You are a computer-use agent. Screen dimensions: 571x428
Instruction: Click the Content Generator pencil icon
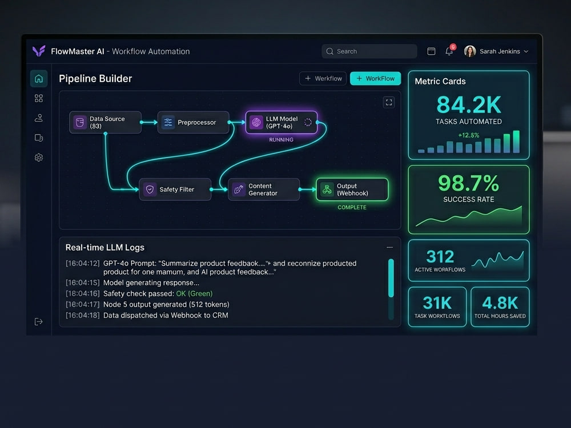tap(239, 189)
